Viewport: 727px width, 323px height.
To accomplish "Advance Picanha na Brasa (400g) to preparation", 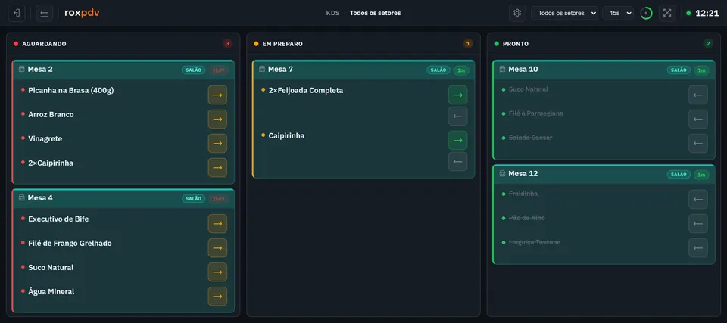I will point(217,95).
